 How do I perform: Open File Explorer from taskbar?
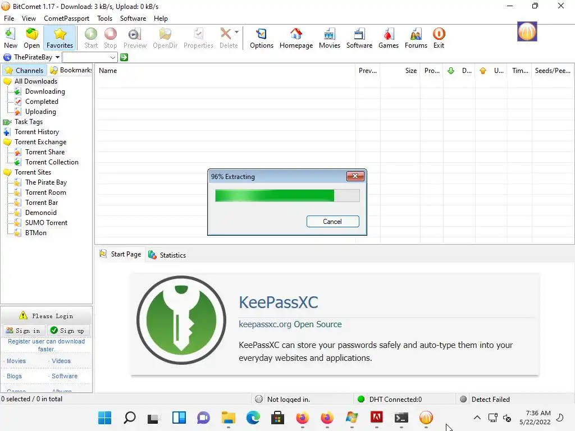coord(228,418)
